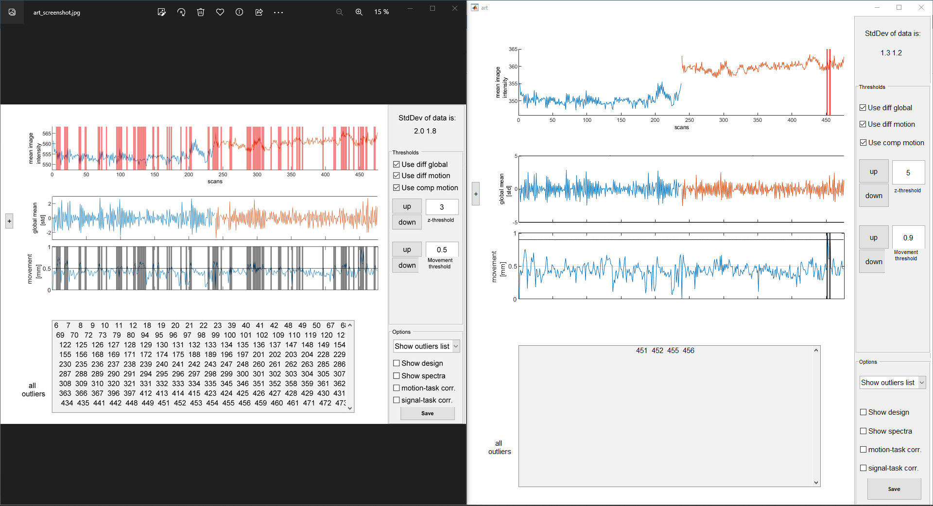Zoom in on the photo
933x506 pixels.
click(x=359, y=12)
